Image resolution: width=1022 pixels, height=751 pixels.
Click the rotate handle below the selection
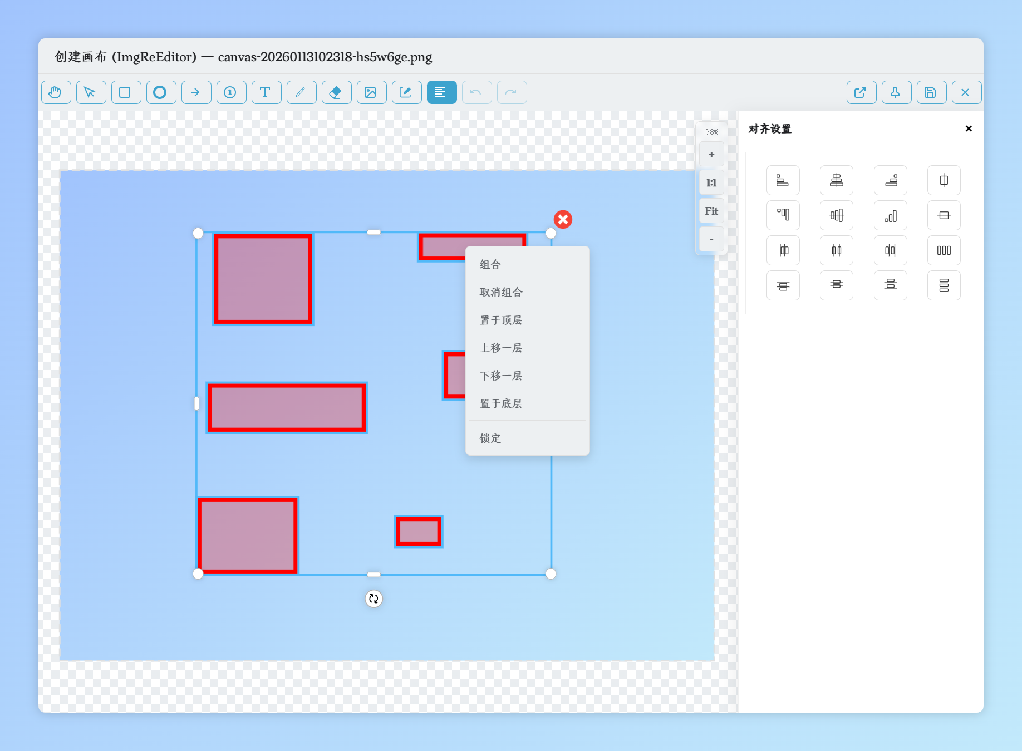pos(374,599)
